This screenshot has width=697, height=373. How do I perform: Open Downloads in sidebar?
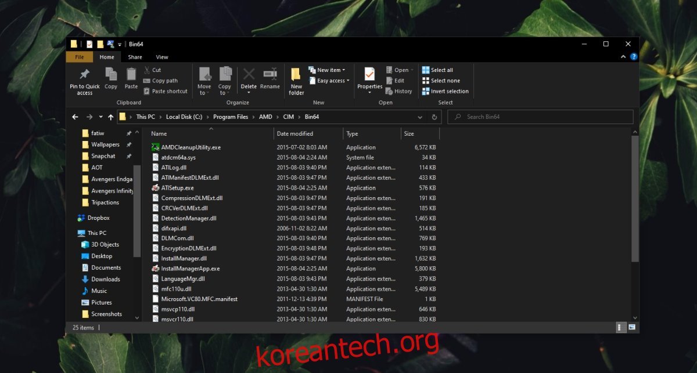pos(105,279)
